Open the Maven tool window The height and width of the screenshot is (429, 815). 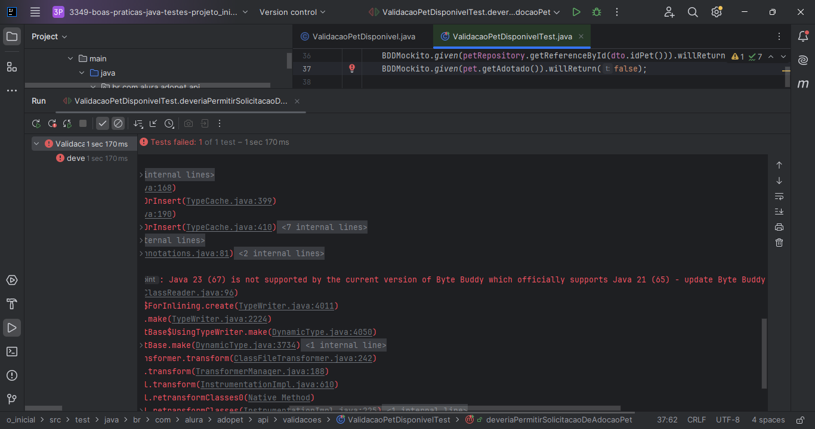pos(803,84)
